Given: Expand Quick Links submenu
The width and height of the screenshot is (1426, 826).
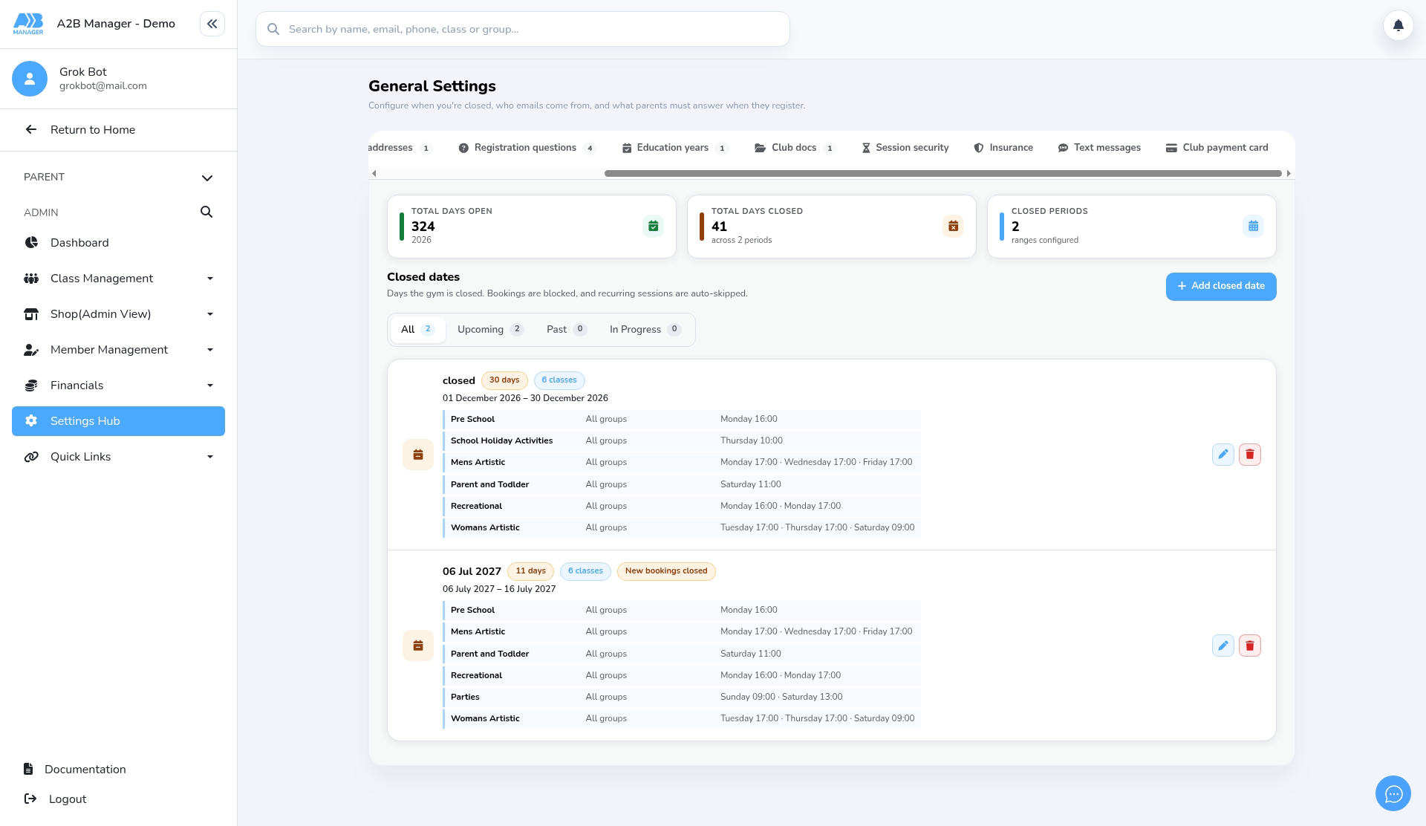Looking at the screenshot, I should click(210, 457).
